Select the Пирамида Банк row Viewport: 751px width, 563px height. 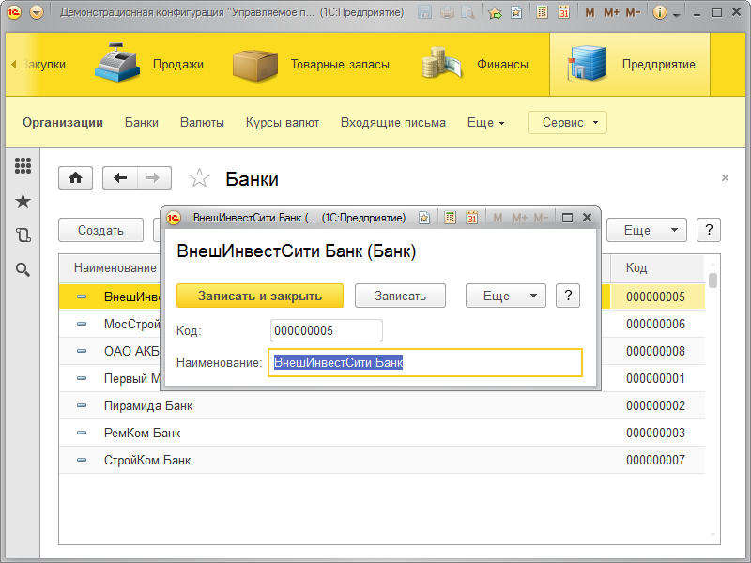(x=148, y=406)
